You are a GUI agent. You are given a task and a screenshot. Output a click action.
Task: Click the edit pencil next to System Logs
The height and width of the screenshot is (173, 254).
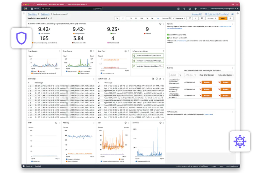(x=109, y=79)
